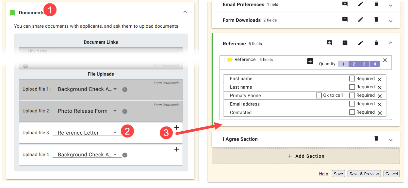The image size is (408, 188).
Task: Delete the Reference section with trash icon
Action: pos(376,43)
